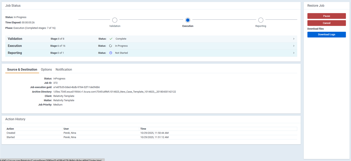The width and height of the screenshot is (351, 161).
Task: Select the Archive Directory path value
Action: pos(114,92)
